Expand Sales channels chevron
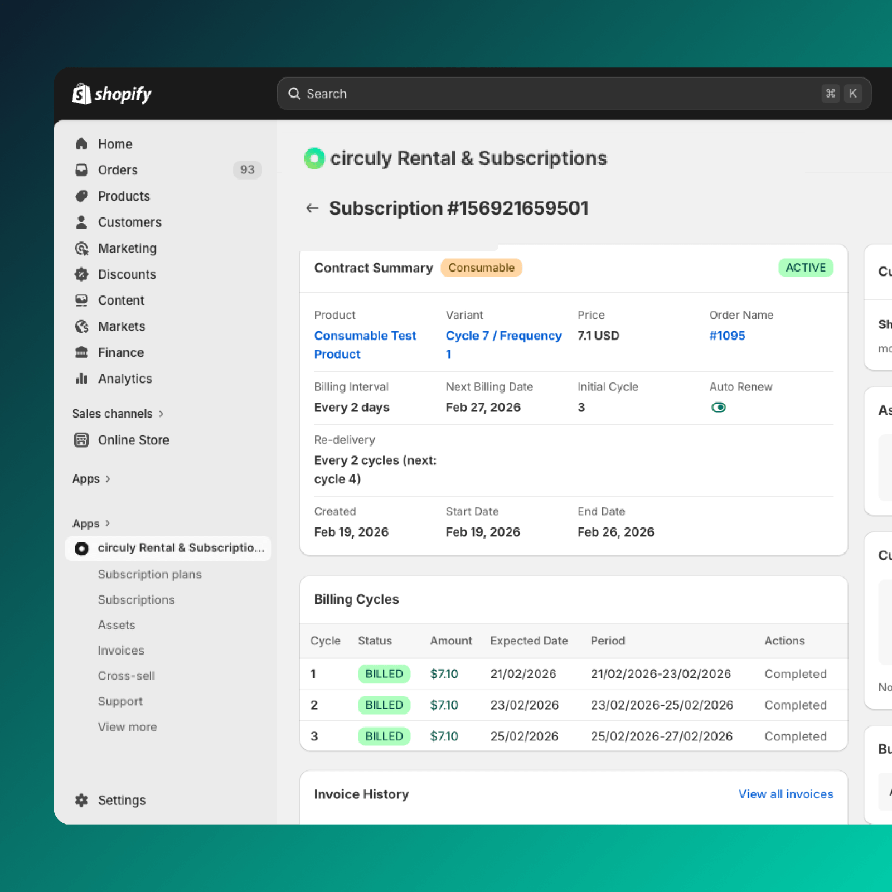The width and height of the screenshot is (892, 892). click(161, 414)
